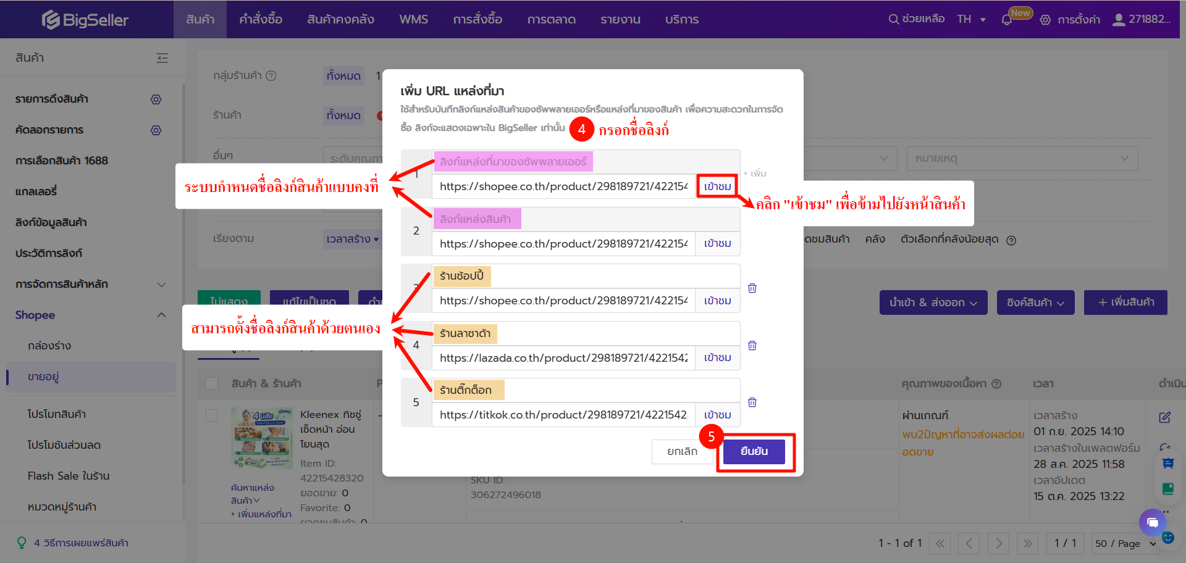Open the user account 271882 menu
This screenshot has width=1186, height=563.
pos(1142,19)
